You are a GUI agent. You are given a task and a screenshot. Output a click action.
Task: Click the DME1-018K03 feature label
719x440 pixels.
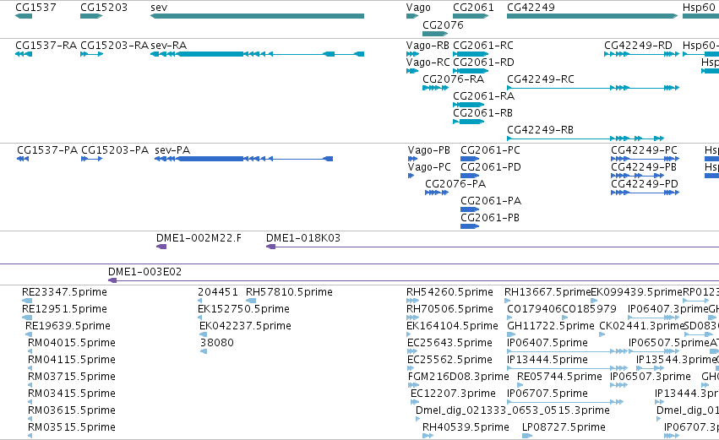pyautogui.click(x=303, y=238)
